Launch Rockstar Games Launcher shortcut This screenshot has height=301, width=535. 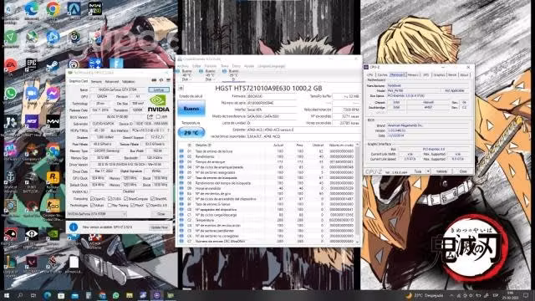coord(53,177)
